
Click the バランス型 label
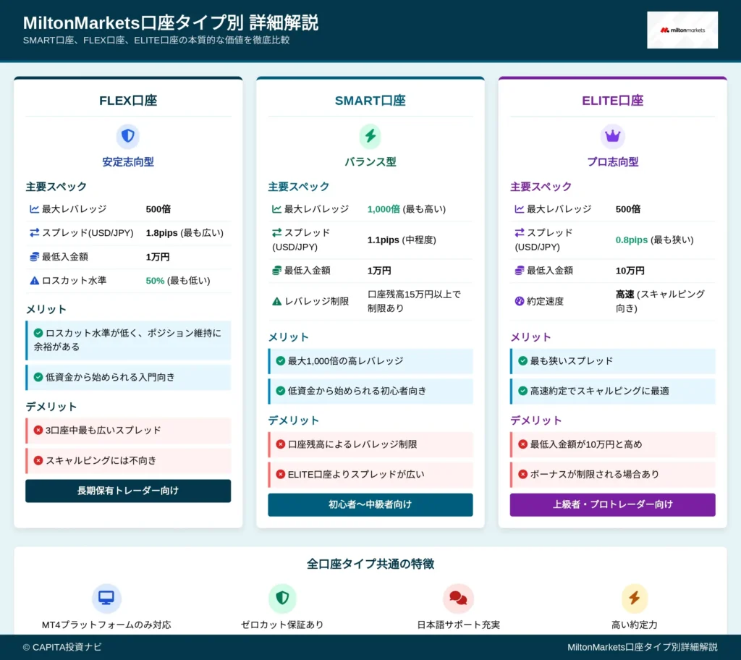[370, 161]
